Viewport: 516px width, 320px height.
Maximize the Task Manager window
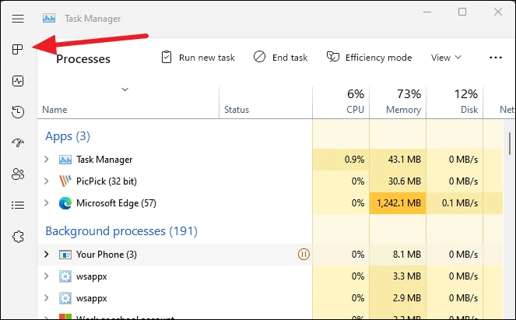point(462,12)
